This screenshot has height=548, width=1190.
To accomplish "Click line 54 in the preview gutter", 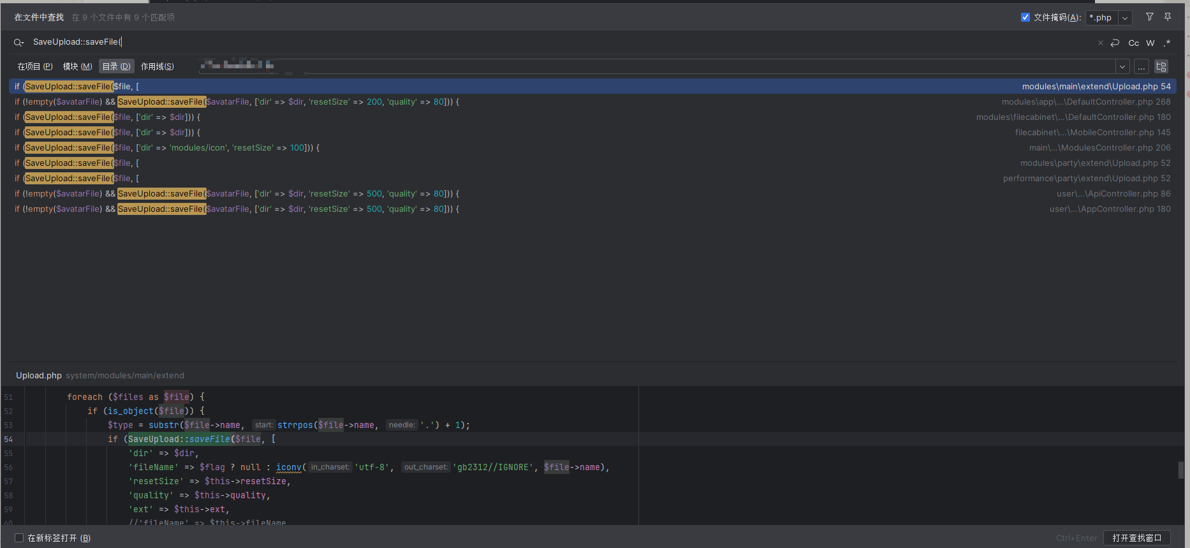I will tap(8, 439).
